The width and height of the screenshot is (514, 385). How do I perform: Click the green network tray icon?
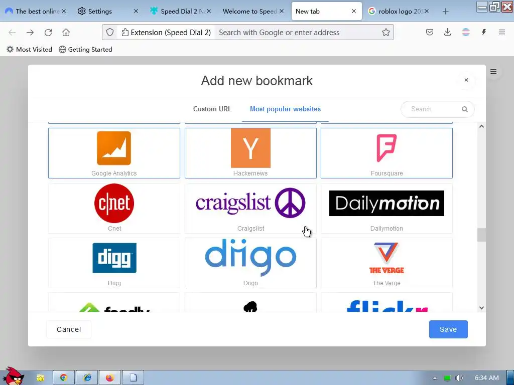[447, 378]
